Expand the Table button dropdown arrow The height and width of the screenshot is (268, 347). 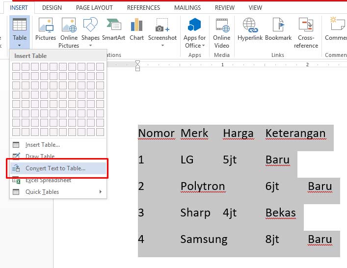(x=20, y=45)
